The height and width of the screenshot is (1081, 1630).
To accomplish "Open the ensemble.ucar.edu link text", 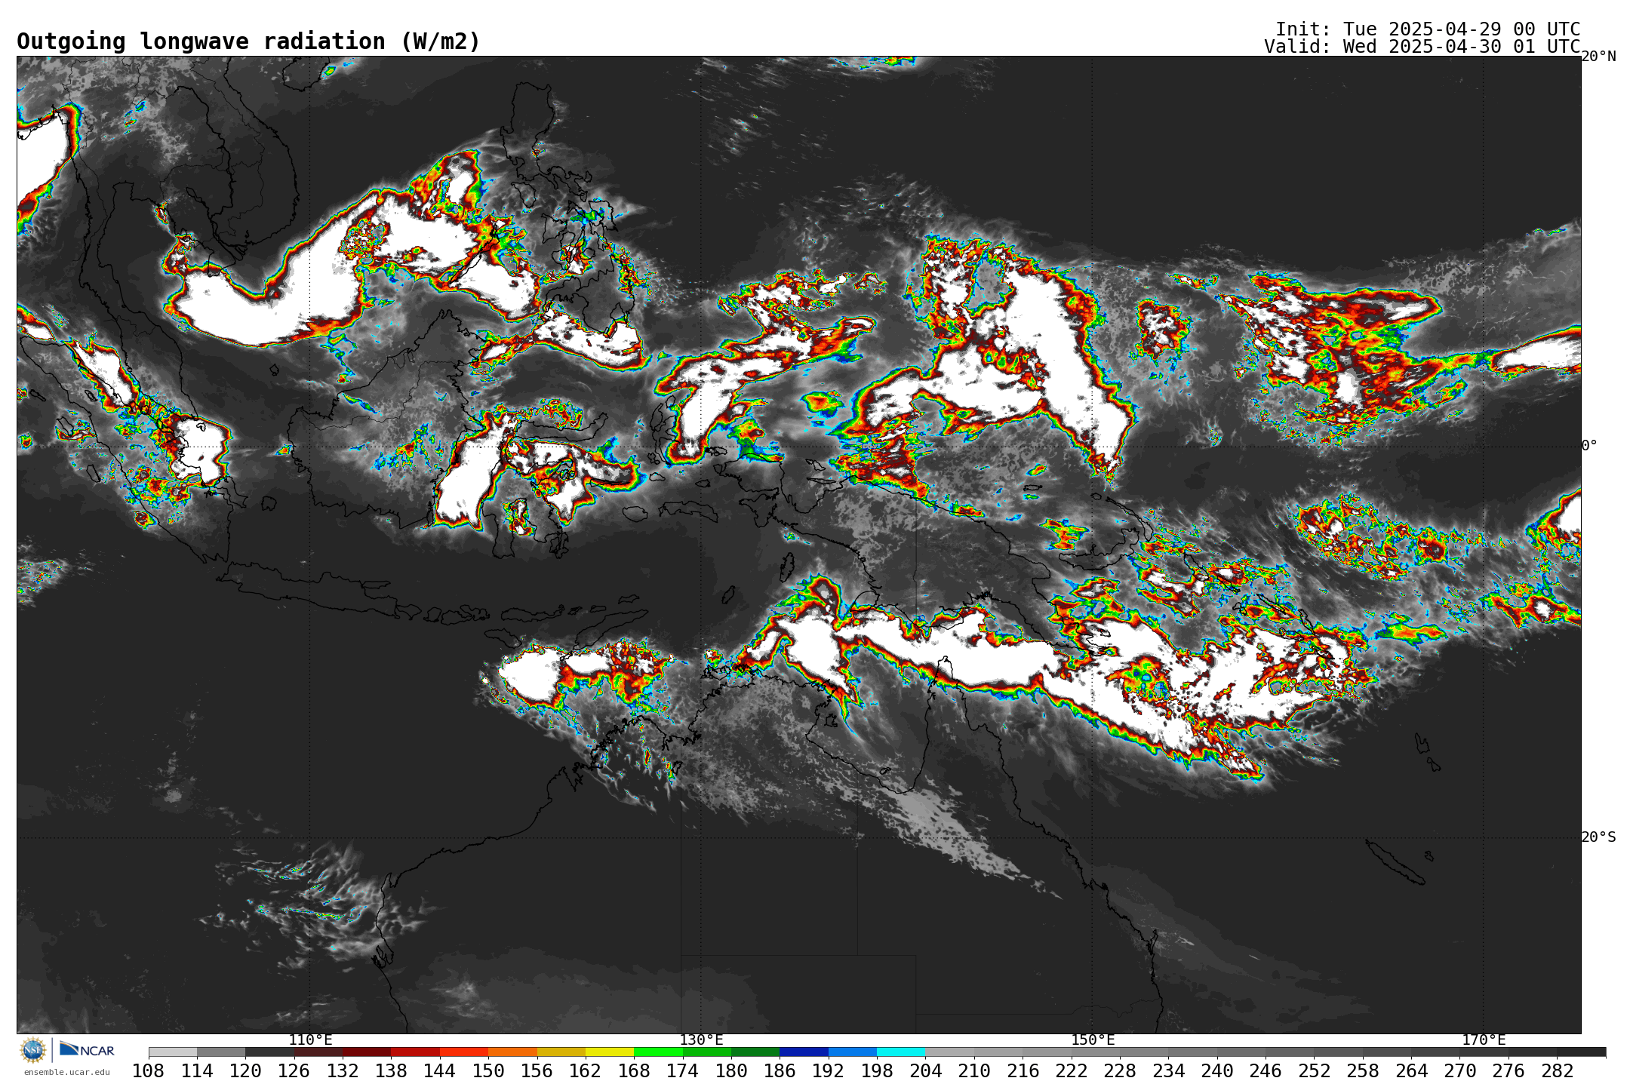I will pyautogui.click(x=66, y=1072).
